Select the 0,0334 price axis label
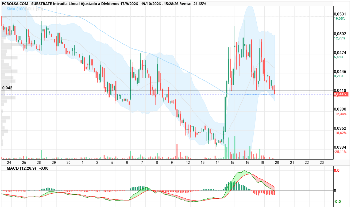Viewport: 351px width, 208px height. click(x=340, y=147)
